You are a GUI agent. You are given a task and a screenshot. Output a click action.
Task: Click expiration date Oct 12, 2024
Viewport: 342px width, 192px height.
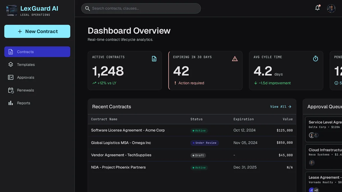point(245,130)
